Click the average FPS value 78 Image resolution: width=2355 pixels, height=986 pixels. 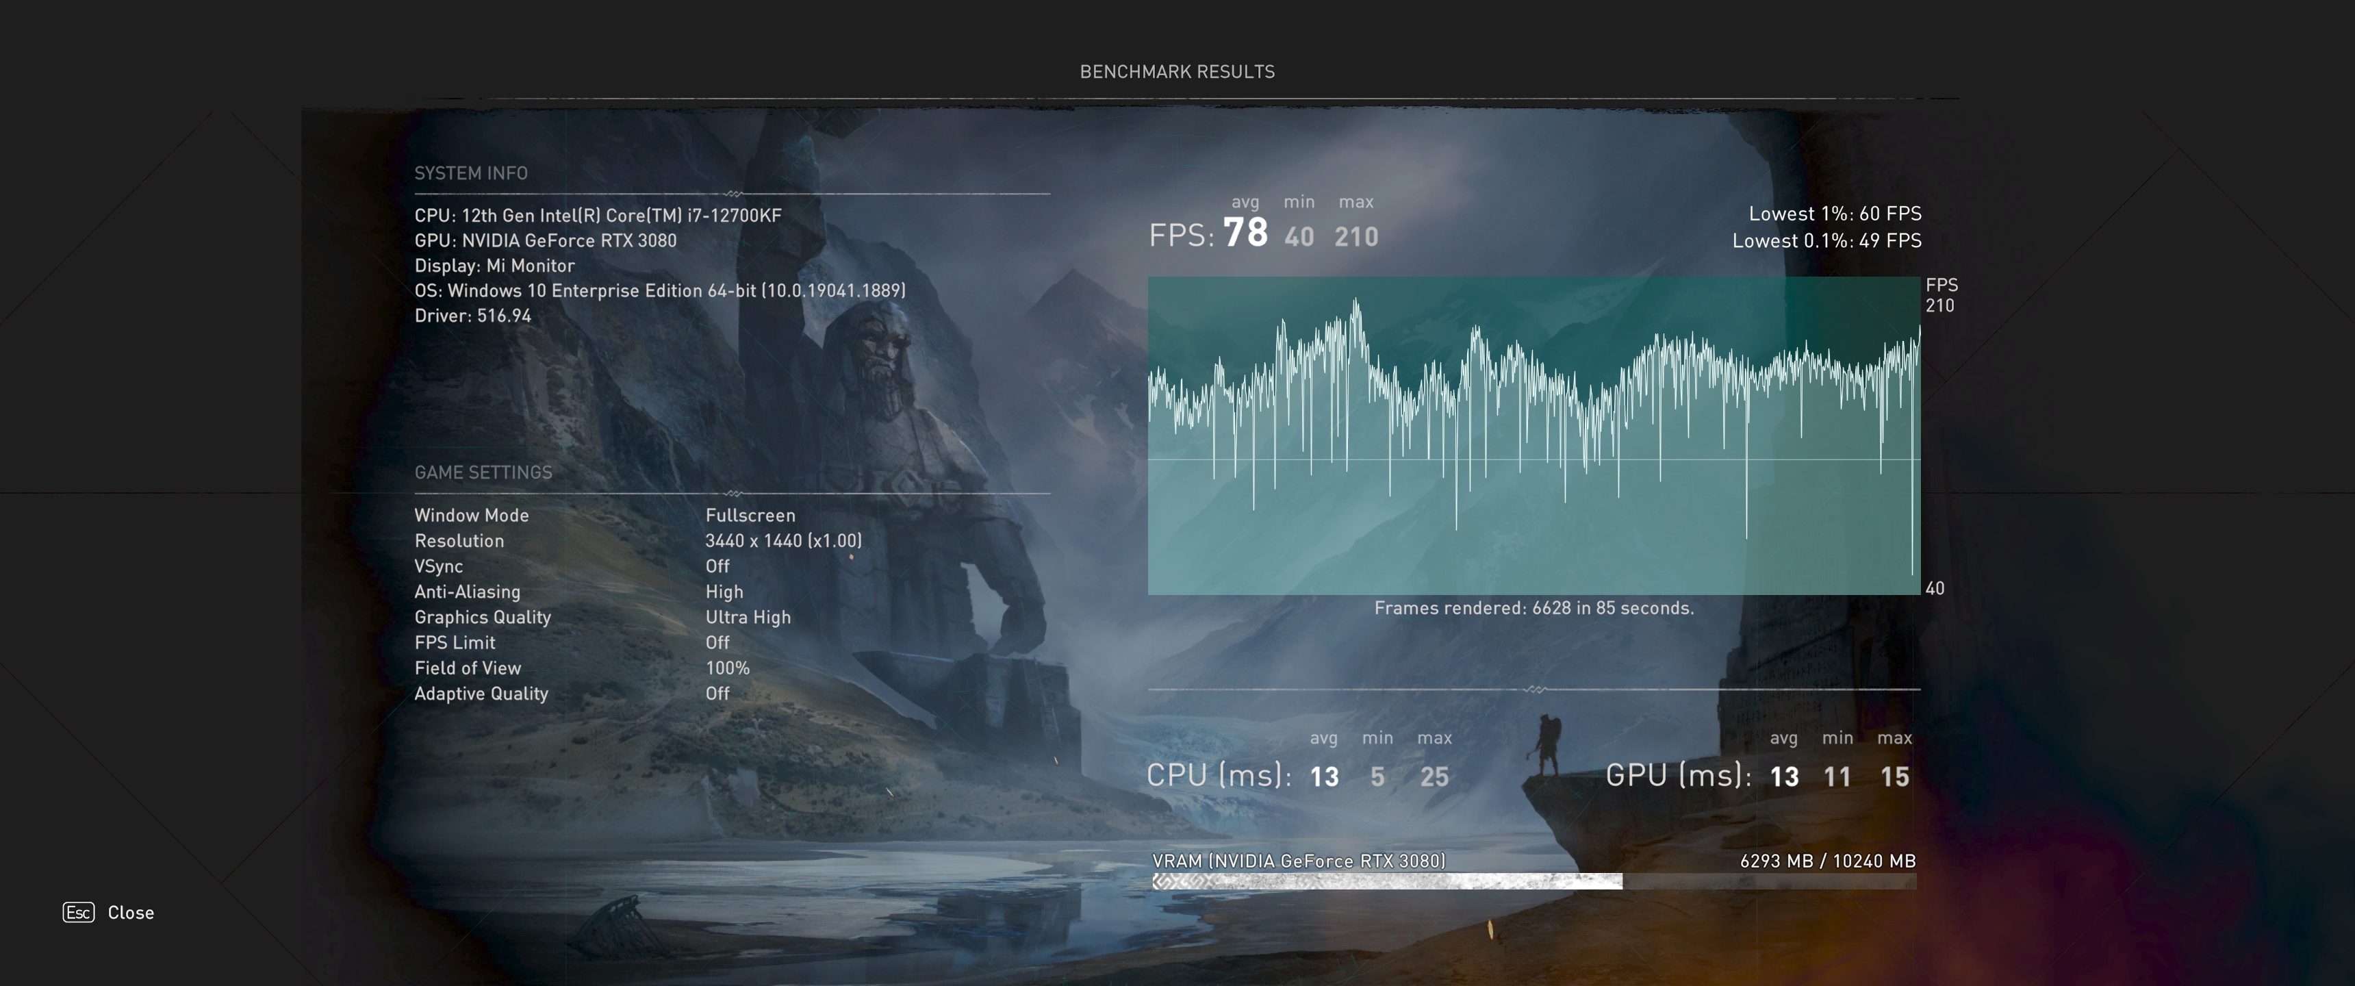tap(1245, 232)
